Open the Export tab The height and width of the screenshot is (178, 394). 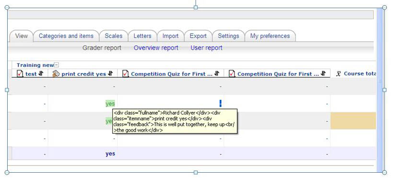pyautogui.click(x=198, y=36)
